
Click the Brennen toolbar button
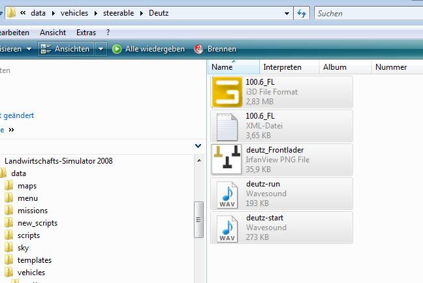point(215,49)
